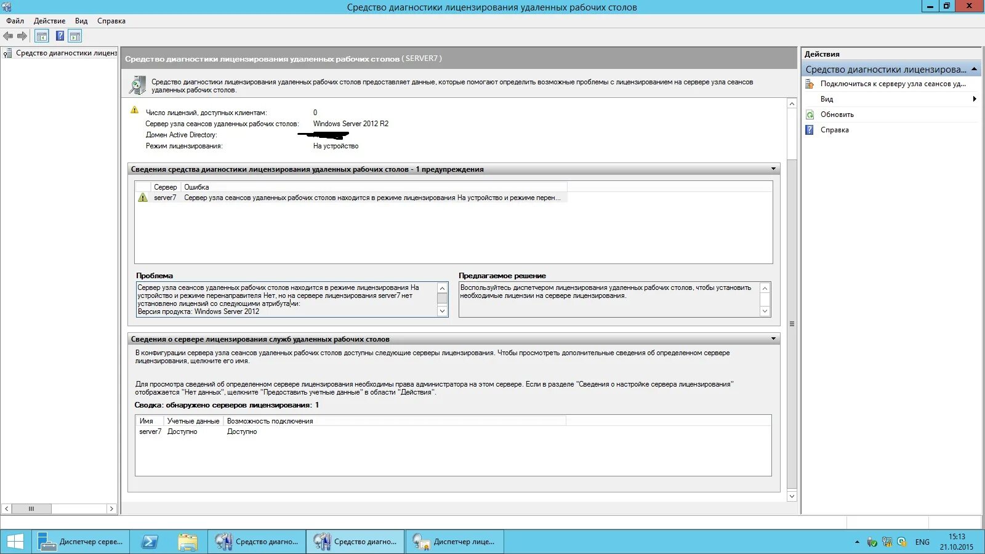Screen dimensions: 985x554
Task: Click the Forward arrow in toolbar
Action: coord(22,36)
